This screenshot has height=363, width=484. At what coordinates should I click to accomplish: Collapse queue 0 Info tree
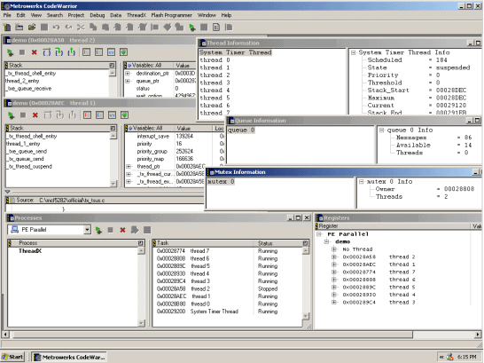point(381,130)
